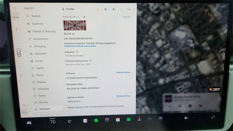Raise volume with right arrow by speaker
Viewport: 233px width, 131px height.
pyautogui.click(x=194, y=118)
